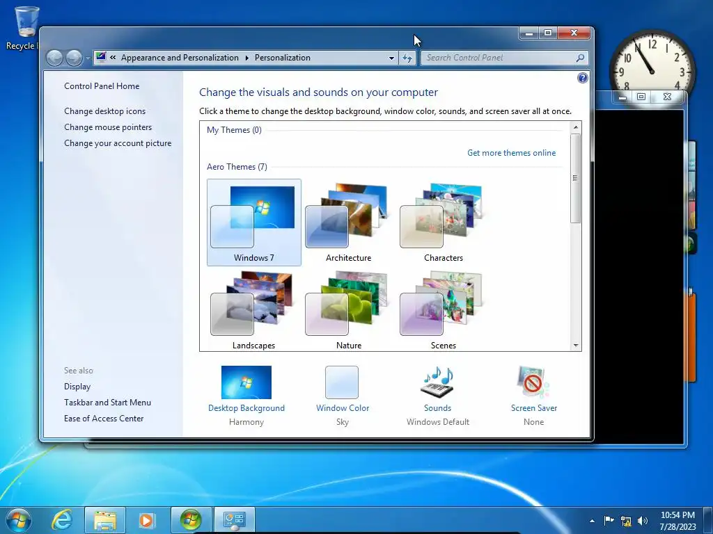Click the Aero Themes (7) heading
The image size is (713, 534).
click(x=237, y=167)
